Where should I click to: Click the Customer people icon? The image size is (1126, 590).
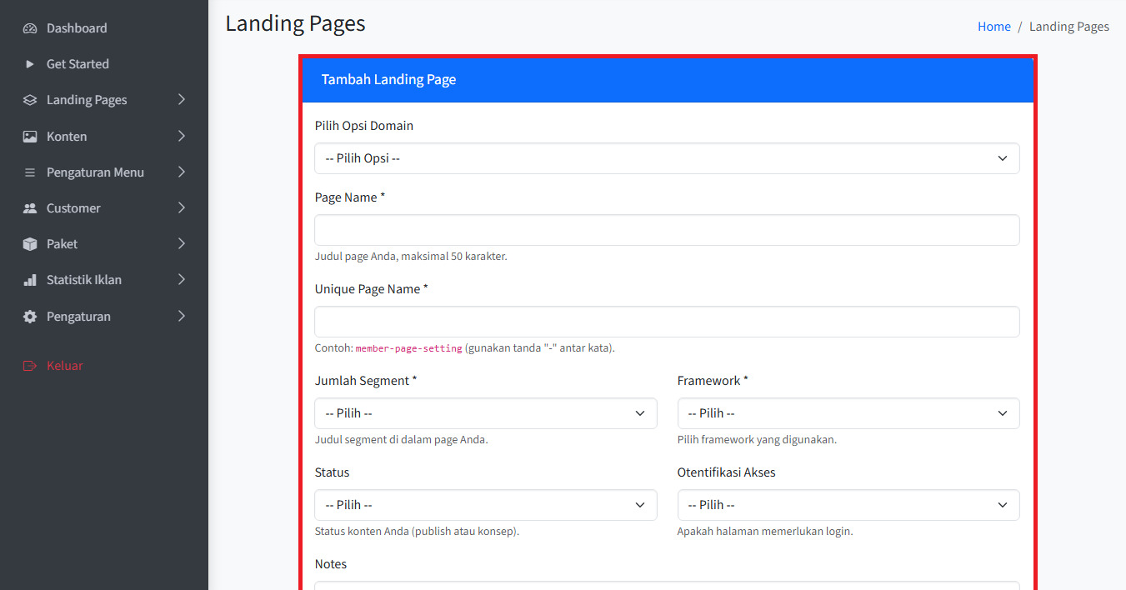pyautogui.click(x=30, y=208)
